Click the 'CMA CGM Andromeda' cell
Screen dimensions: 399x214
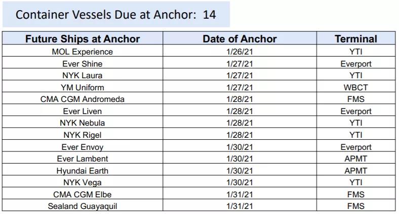(x=83, y=99)
